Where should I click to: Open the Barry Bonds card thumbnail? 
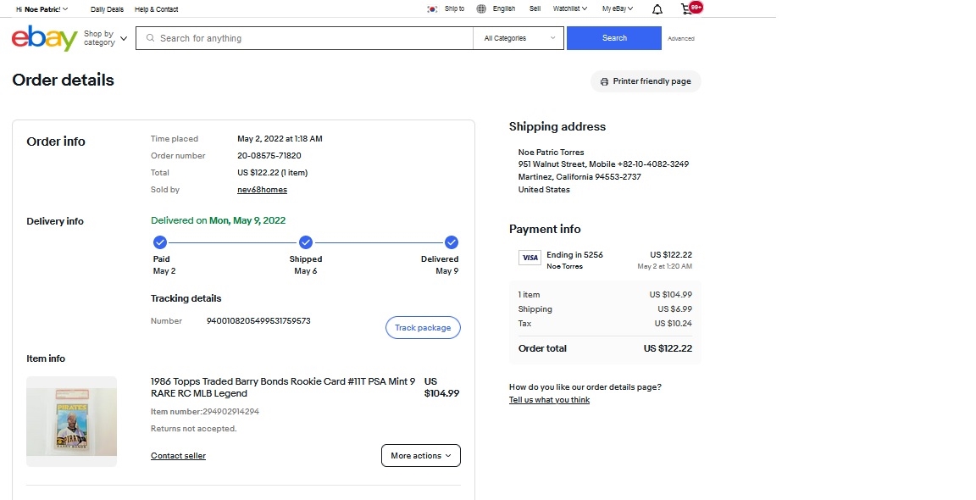click(71, 421)
